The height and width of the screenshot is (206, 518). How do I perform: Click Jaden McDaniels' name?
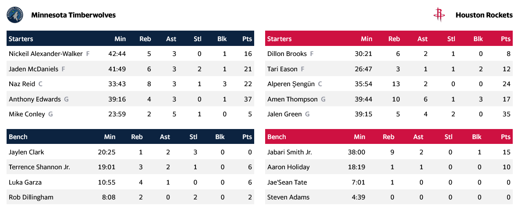pos(33,69)
